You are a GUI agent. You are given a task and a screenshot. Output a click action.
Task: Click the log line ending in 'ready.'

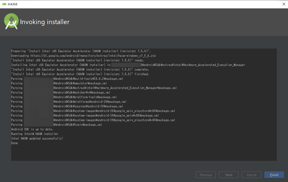tap(78, 60)
